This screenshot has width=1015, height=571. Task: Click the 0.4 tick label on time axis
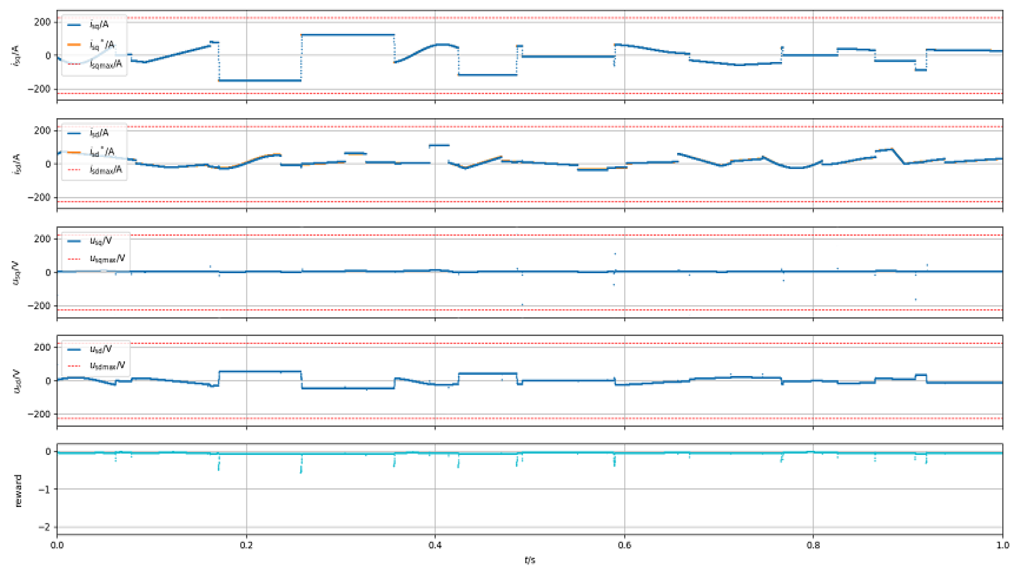pyautogui.click(x=435, y=545)
